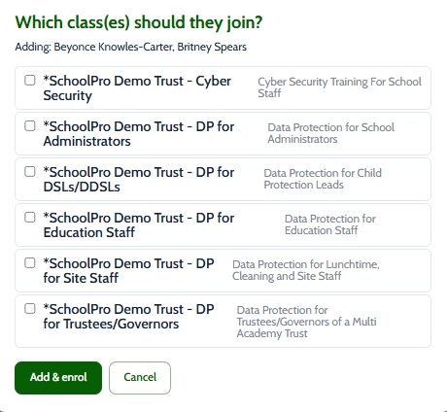Tick the DP for Site Staff checkbox
Image resolution: width=447 pixels, height=412 pixels.
(x=30, y=262)
